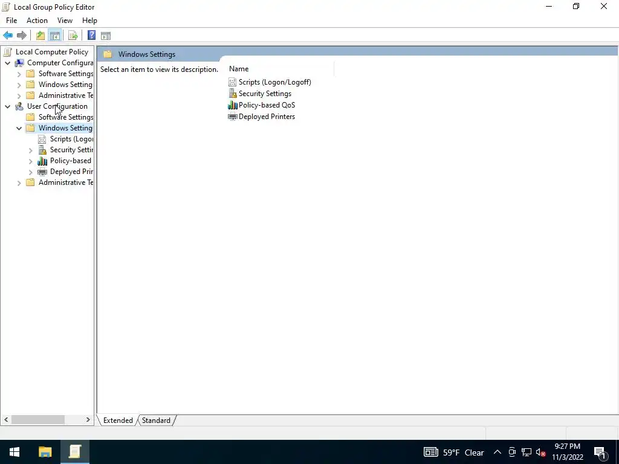
Task: Select "Local Computer Policy" root label
Action: tap(52, 52)
